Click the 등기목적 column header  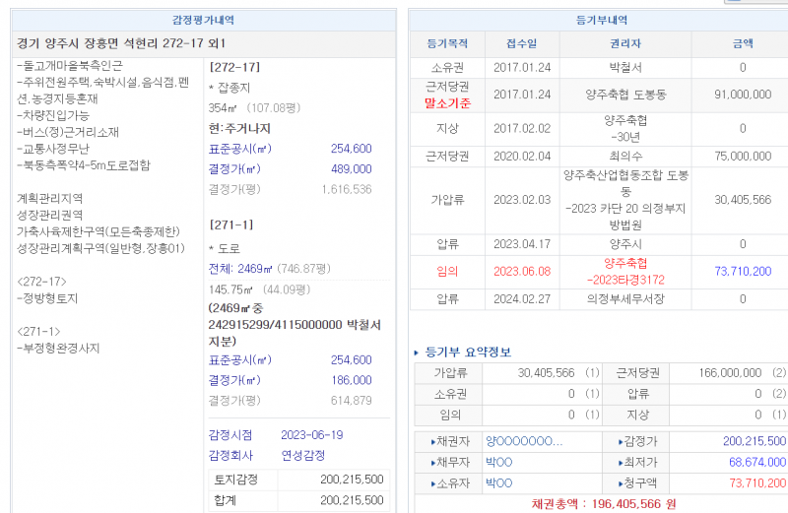[446, 43]
